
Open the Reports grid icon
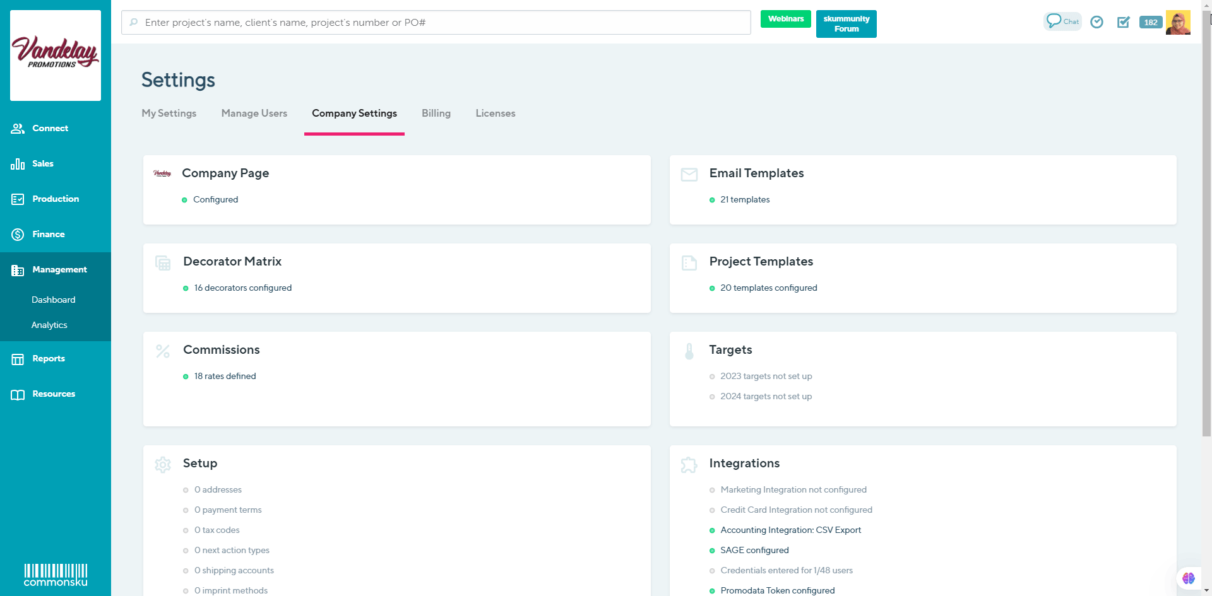tap(17, 358)
